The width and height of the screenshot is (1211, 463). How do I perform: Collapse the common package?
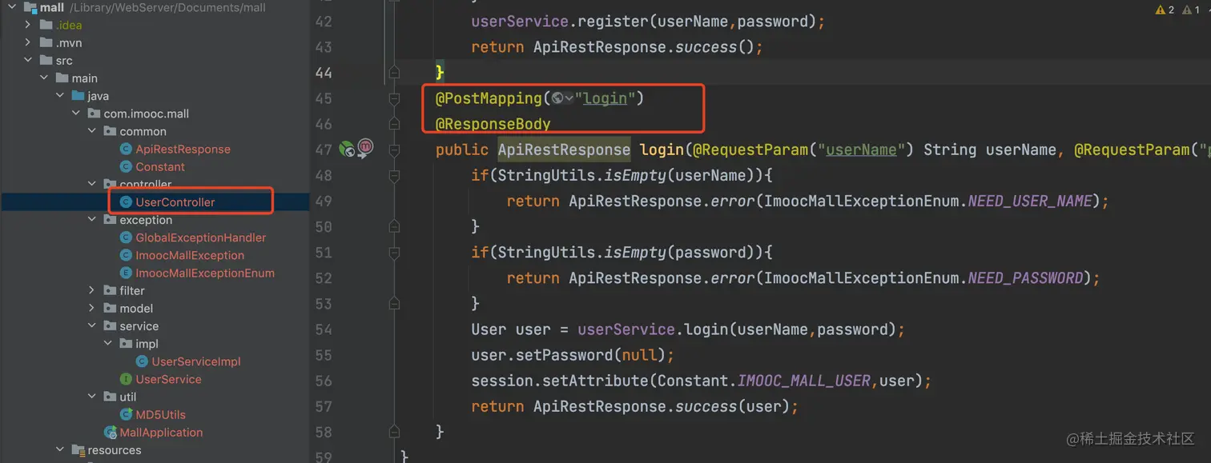(92, 131)
